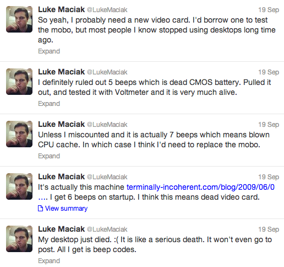Open @LukeMaciak handle on 6 beeps tweet
284x267 pixels.
pyautogui.click(x=107, y=177)
